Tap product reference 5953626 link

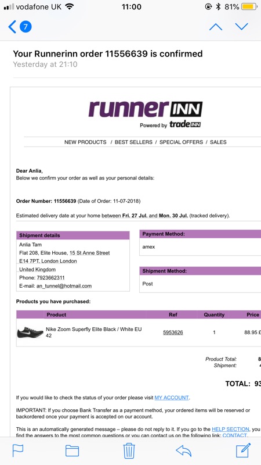point(173,332)
